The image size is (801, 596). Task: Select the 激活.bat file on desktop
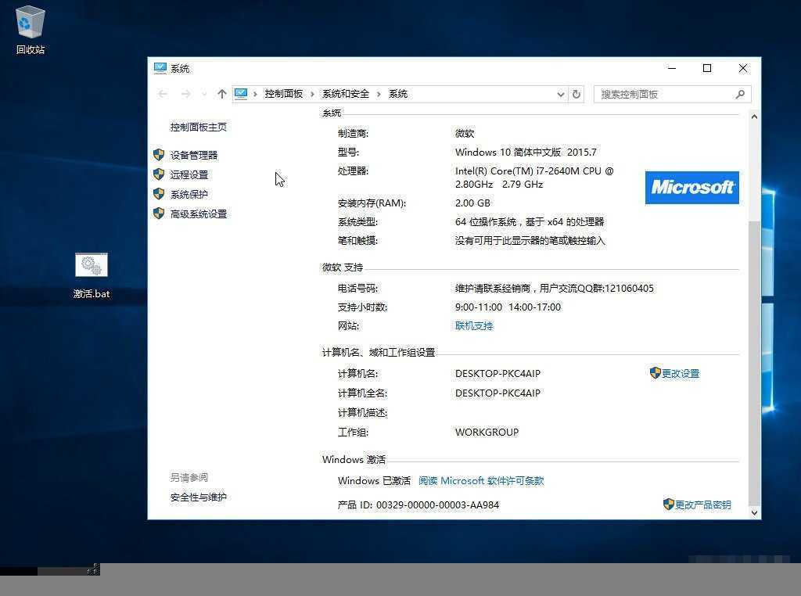[x=92, y=276]
